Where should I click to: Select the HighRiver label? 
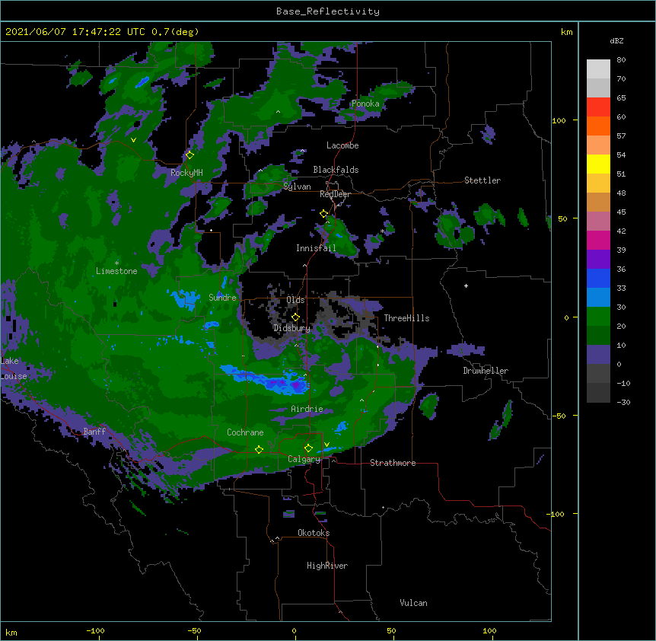pyautogui.click(x=327, y=566)
